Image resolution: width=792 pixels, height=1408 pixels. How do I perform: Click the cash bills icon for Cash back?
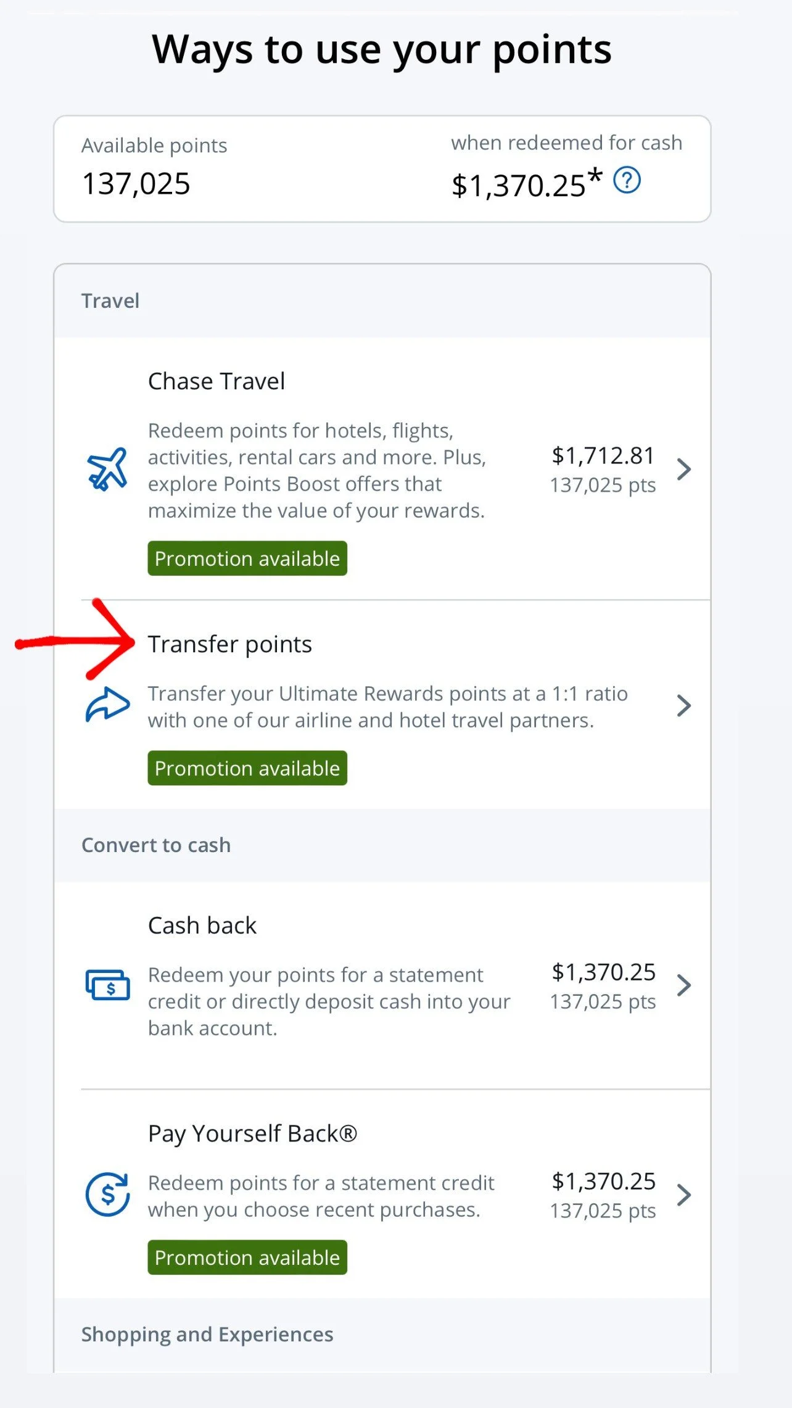coord(108,984)
